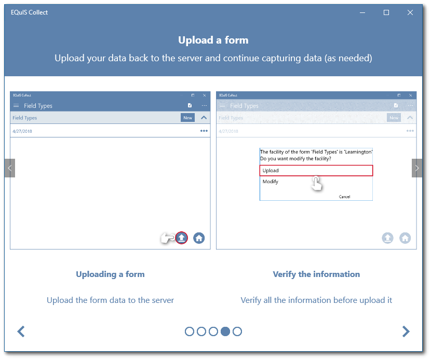The height and width of the screenshot is (360, 431).
Task: Select the second page indicator dot
Action: point(201,331)
